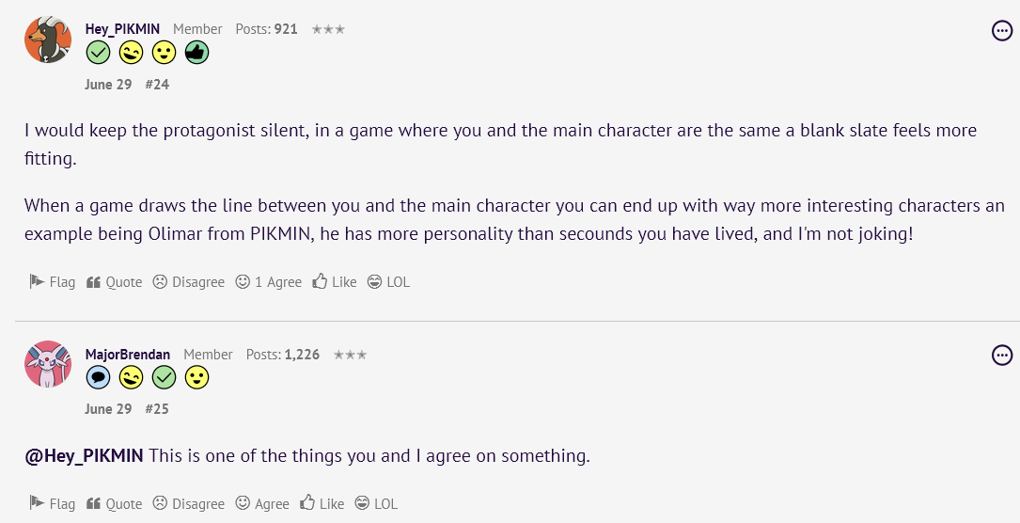Click Hey_PIKMIN's green thumbs-up badge
The height and width of the screenshot is (523, 1020).
pos(196,54)
